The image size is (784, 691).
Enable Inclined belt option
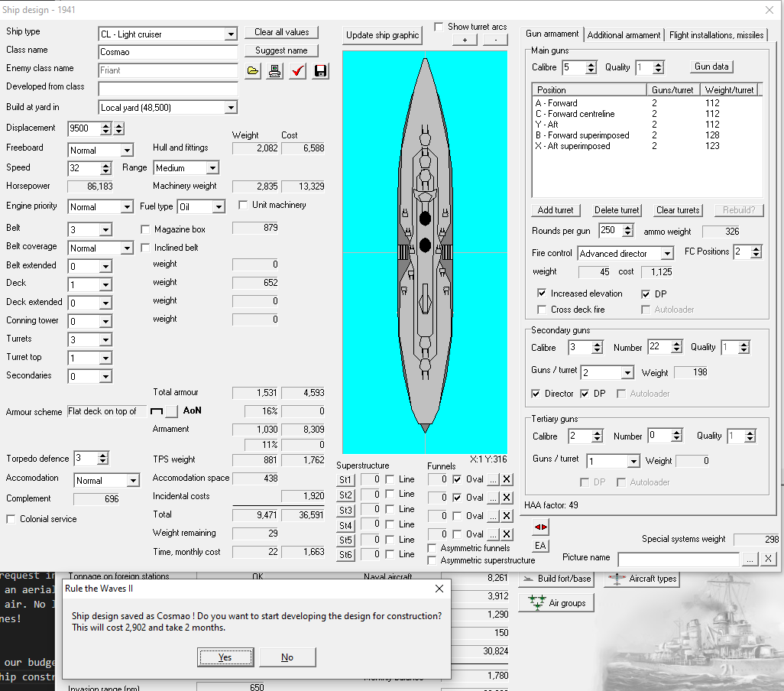145,248
